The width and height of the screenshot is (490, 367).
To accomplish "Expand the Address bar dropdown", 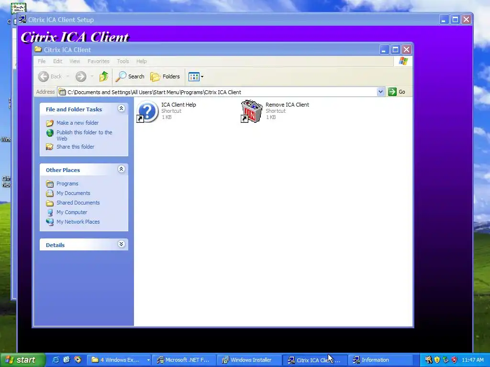I will [380, 92].
